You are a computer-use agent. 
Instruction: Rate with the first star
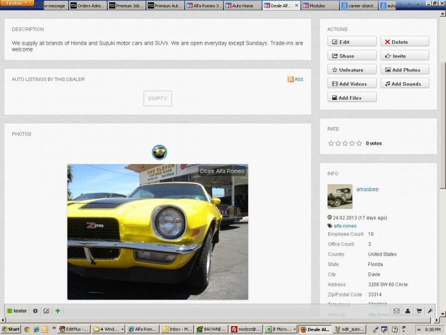coord(331,143)
